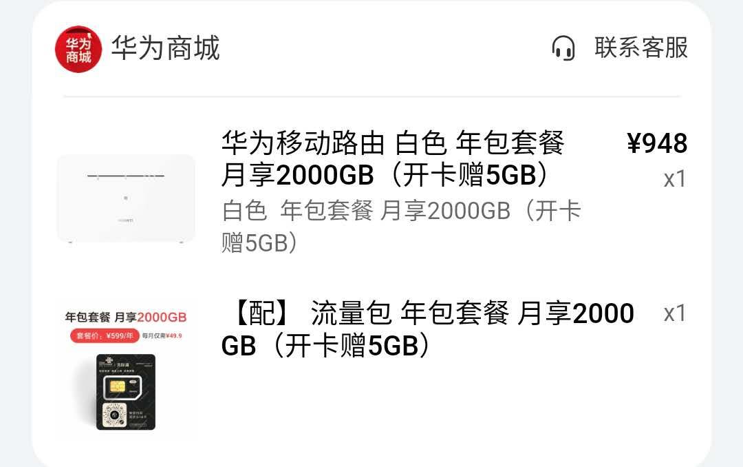
Task: Open the 华为移动路由 白色 年包套餐 product title
Action: click(x=393, y=158)
